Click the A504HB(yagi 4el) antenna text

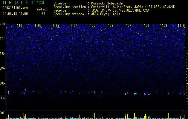tap(106, 14)
